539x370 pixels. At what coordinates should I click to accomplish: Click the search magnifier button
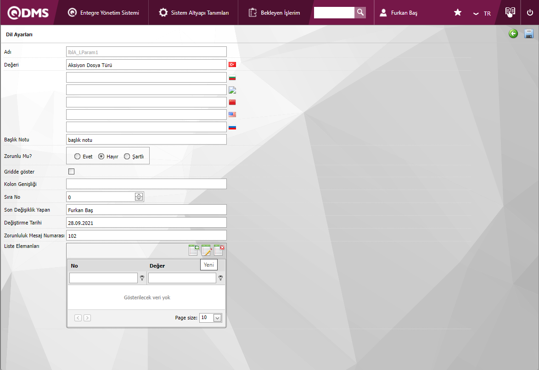click(x=360, y=12)
